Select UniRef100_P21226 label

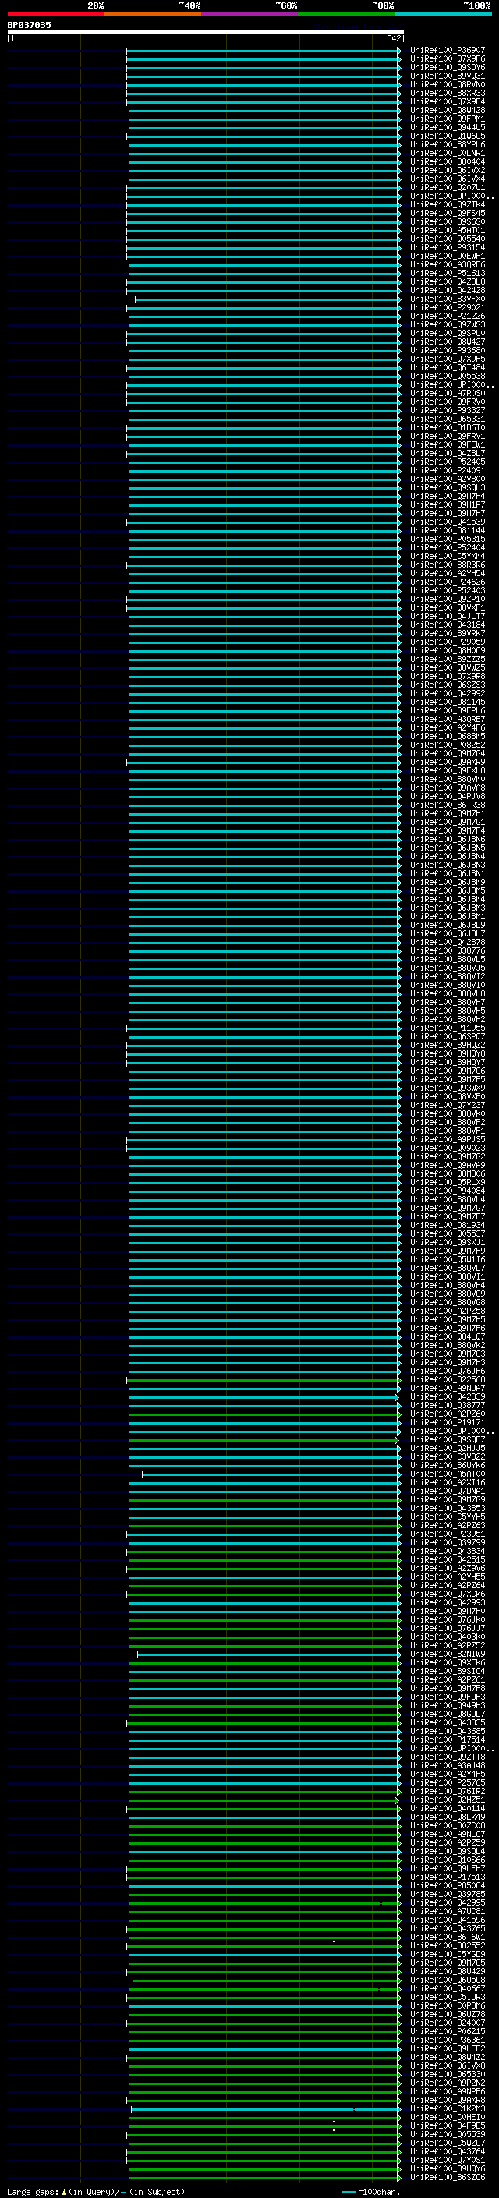(447, 316)
